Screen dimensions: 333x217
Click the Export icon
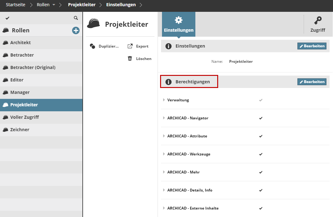[130, 46]
